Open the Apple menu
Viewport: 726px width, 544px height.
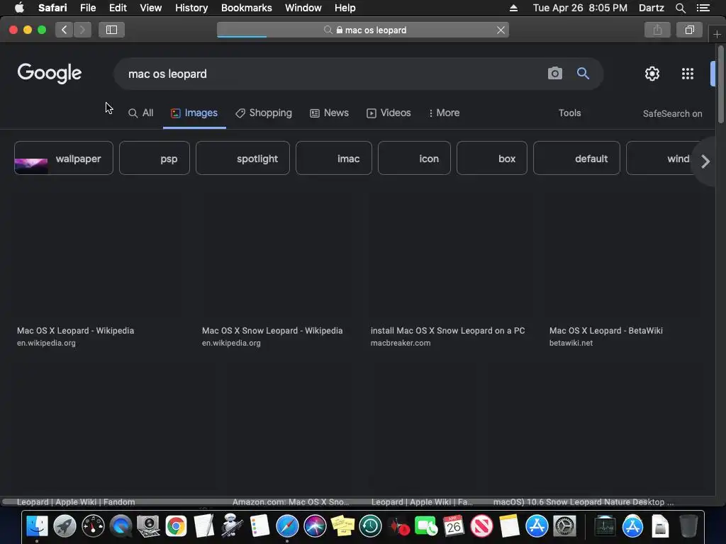pos(19,8)
